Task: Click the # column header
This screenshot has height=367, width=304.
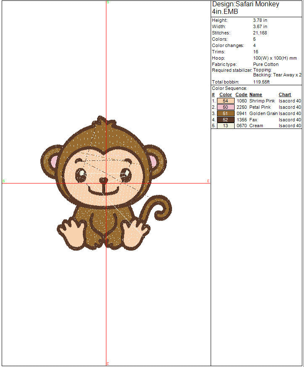Action: pos(213,95)
